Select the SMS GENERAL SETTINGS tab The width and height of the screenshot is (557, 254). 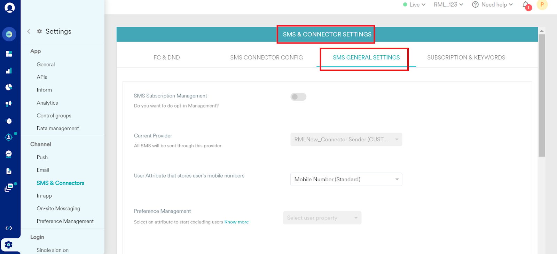366,57
